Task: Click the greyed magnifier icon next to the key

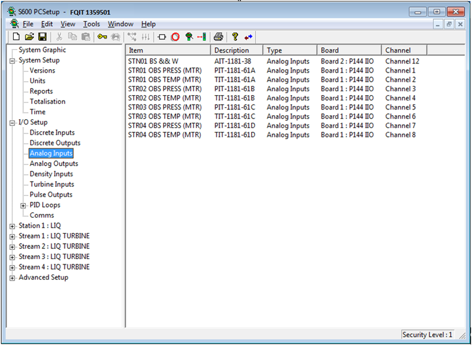Action: click(116, 37)
